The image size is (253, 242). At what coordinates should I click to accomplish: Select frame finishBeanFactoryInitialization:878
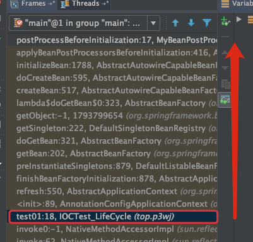coord(112,178)
